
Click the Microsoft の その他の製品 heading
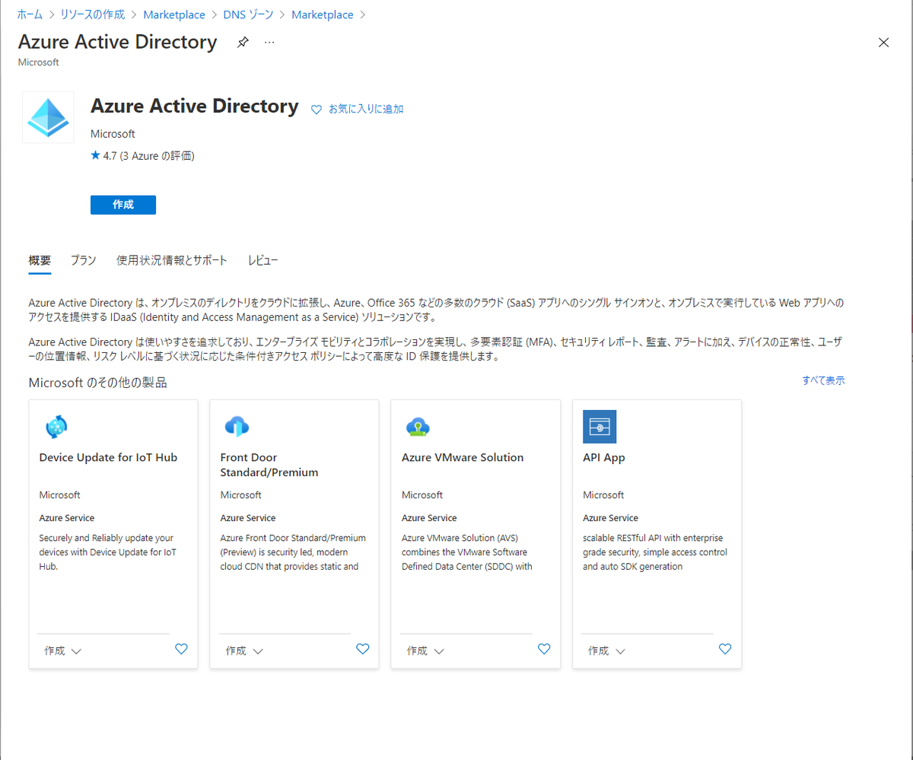click(97, 382)
